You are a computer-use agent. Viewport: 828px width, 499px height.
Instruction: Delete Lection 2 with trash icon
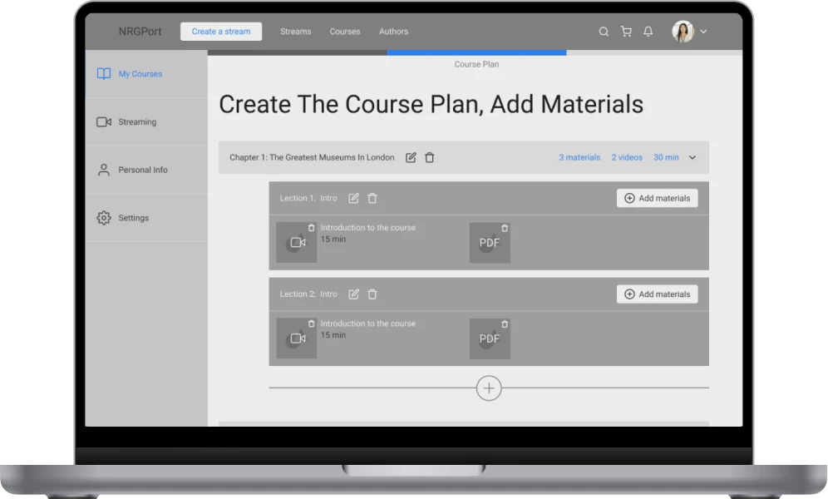[x=372, y=294]
